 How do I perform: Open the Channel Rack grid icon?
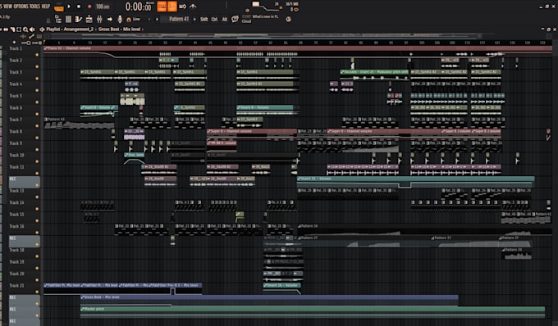[69, 19]
